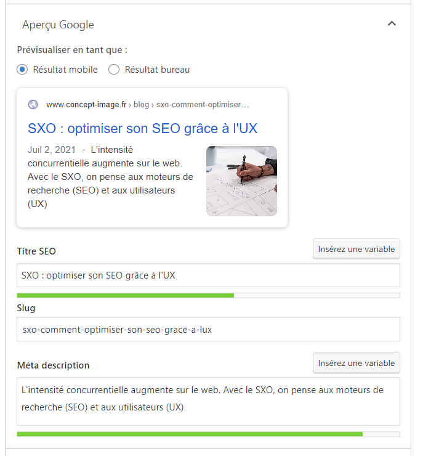Image resolution: width=423 pixels, height=456 pixels.
Task: Click the Juil 2, 2021 date in preview
Action: pos(52,150)
